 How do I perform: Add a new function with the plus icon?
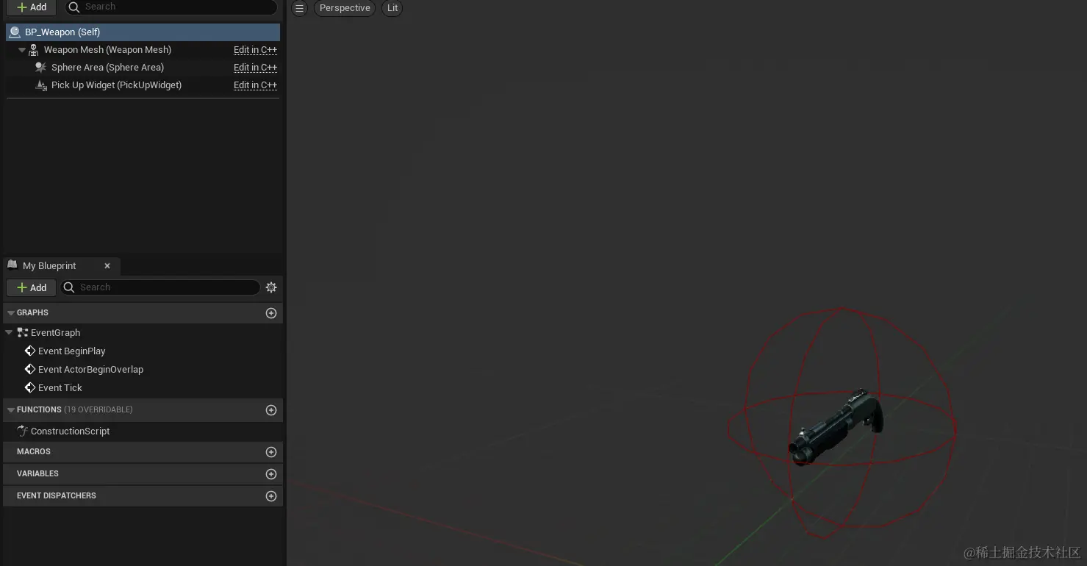click(271, 410)
